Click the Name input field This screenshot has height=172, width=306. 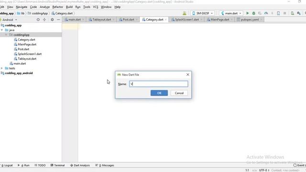pyautogui.click(x=159, y=84)
